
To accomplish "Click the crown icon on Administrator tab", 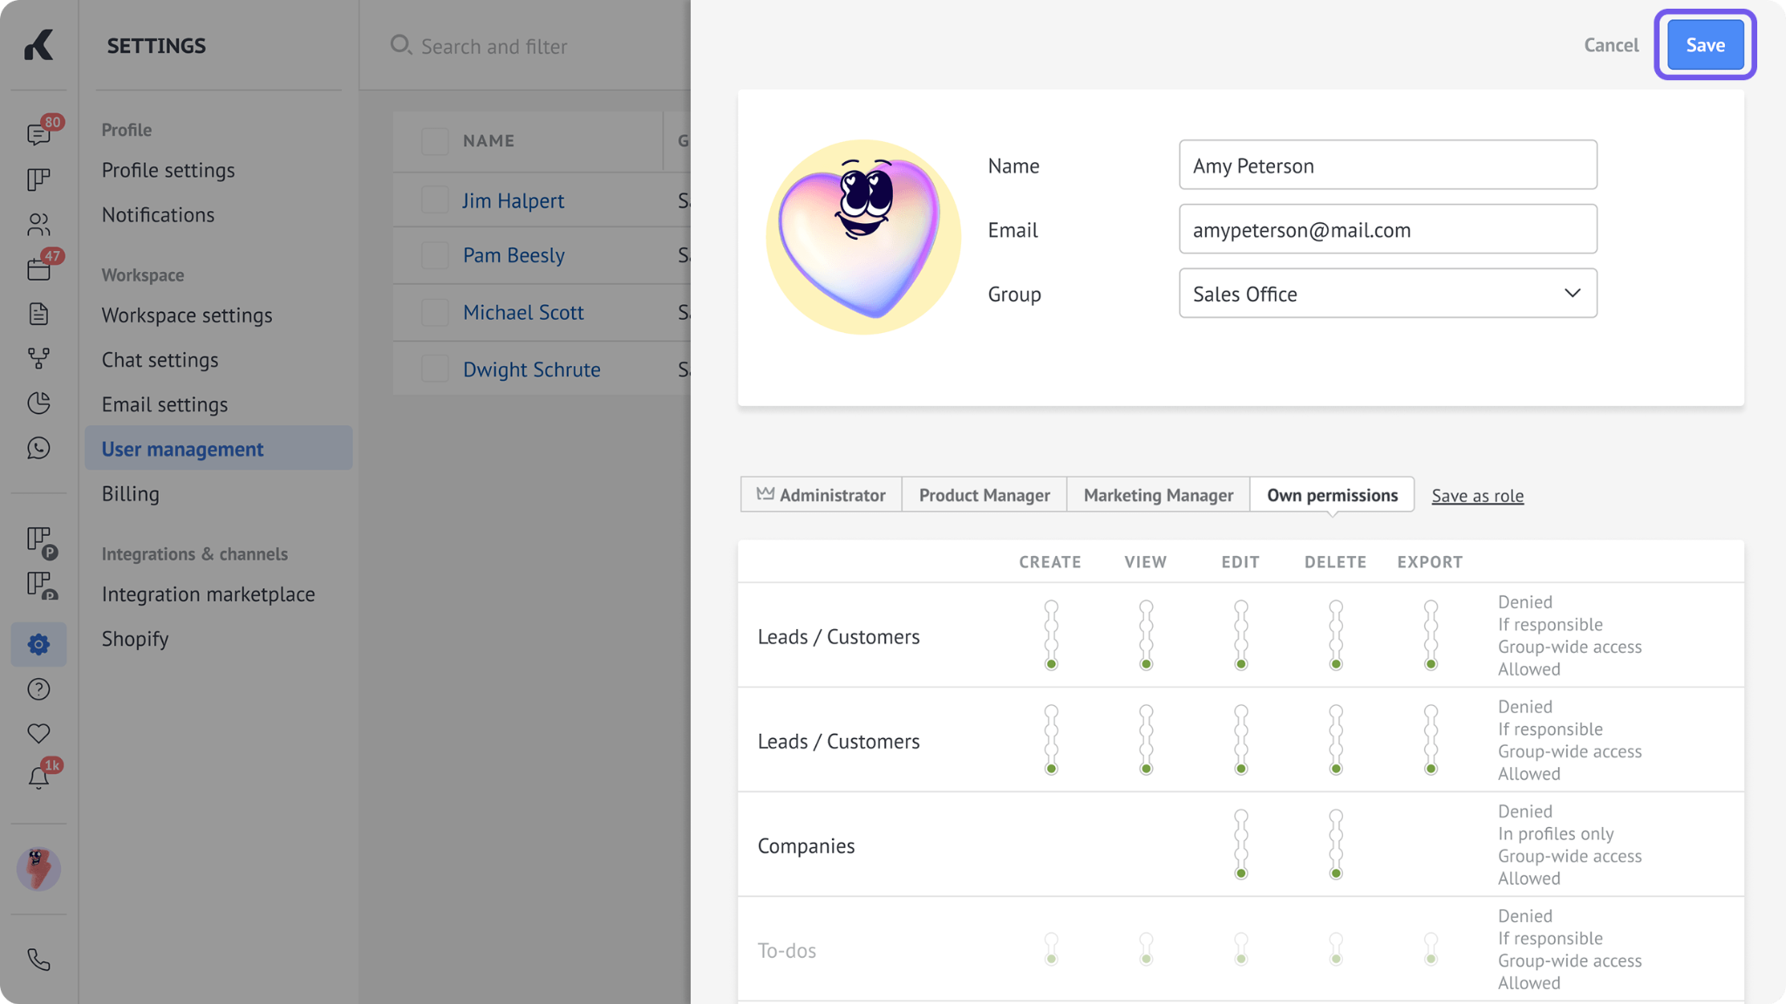I will 765,494.
